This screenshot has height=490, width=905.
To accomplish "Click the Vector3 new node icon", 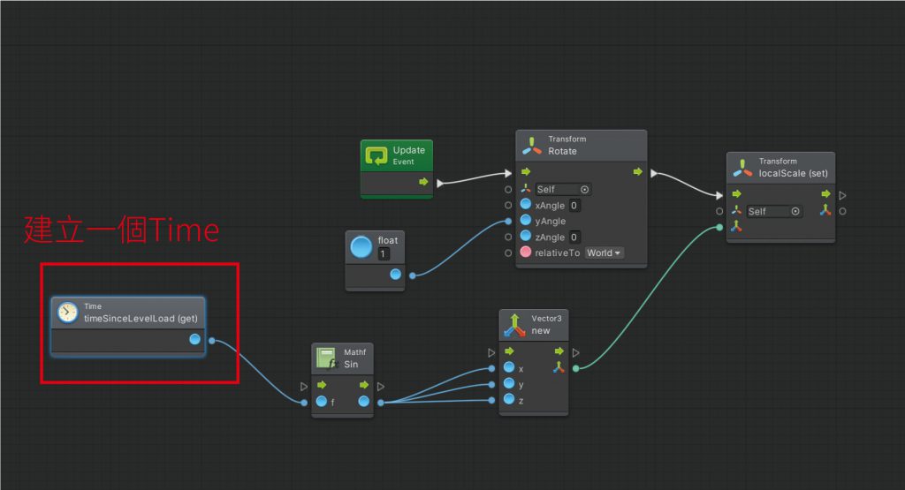I will click(x=513, y=324).
